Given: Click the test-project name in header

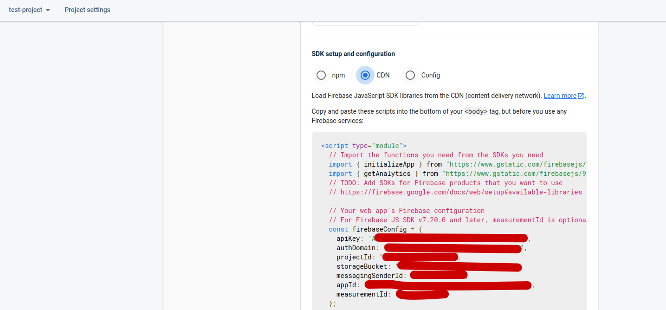Looking at the screenshot, I should point(26,10).
